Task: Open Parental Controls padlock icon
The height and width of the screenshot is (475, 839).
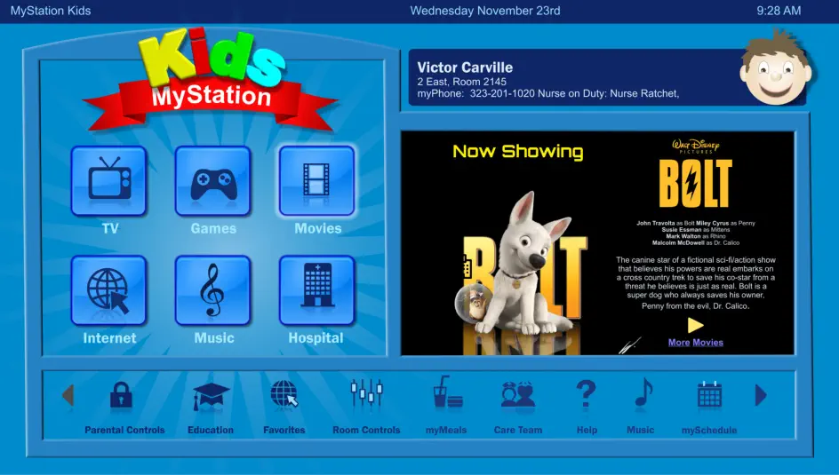Action: click(x=122, y=396)
